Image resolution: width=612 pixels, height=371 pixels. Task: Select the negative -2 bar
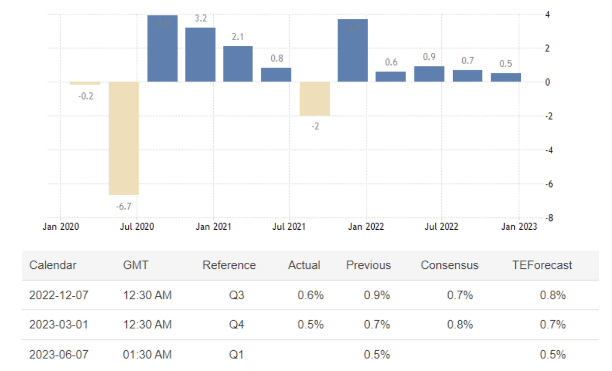315,99
